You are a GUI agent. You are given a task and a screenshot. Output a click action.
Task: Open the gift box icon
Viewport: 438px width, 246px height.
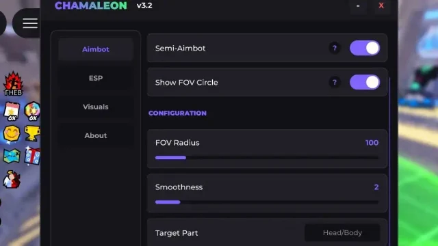(x=32, y=156)
